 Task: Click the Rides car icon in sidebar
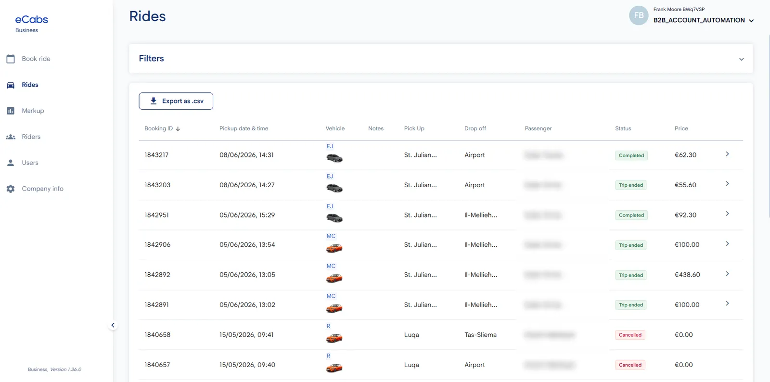[x=11, y=85]
